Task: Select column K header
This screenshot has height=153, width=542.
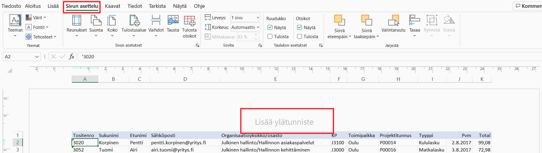Action: 482,79
